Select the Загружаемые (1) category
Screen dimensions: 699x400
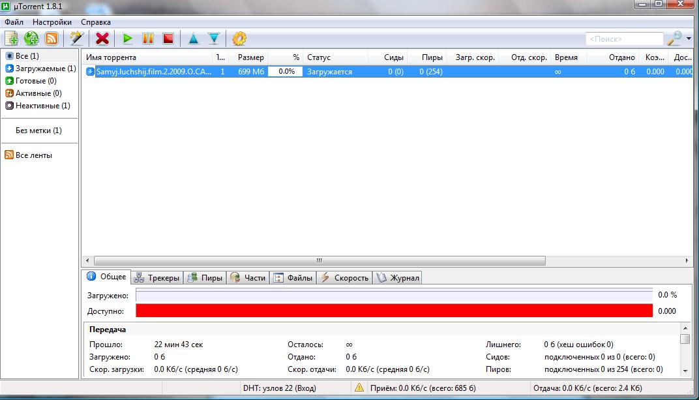click(40, 69)
